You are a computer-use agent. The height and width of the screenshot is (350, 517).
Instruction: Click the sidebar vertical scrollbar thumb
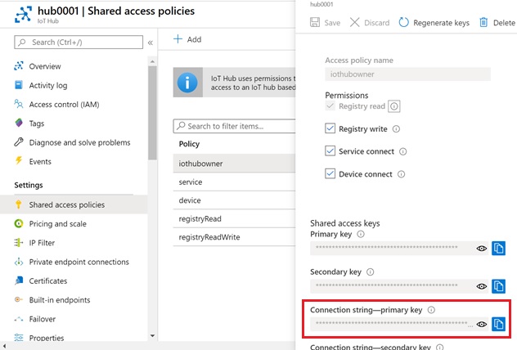[152, 113]
